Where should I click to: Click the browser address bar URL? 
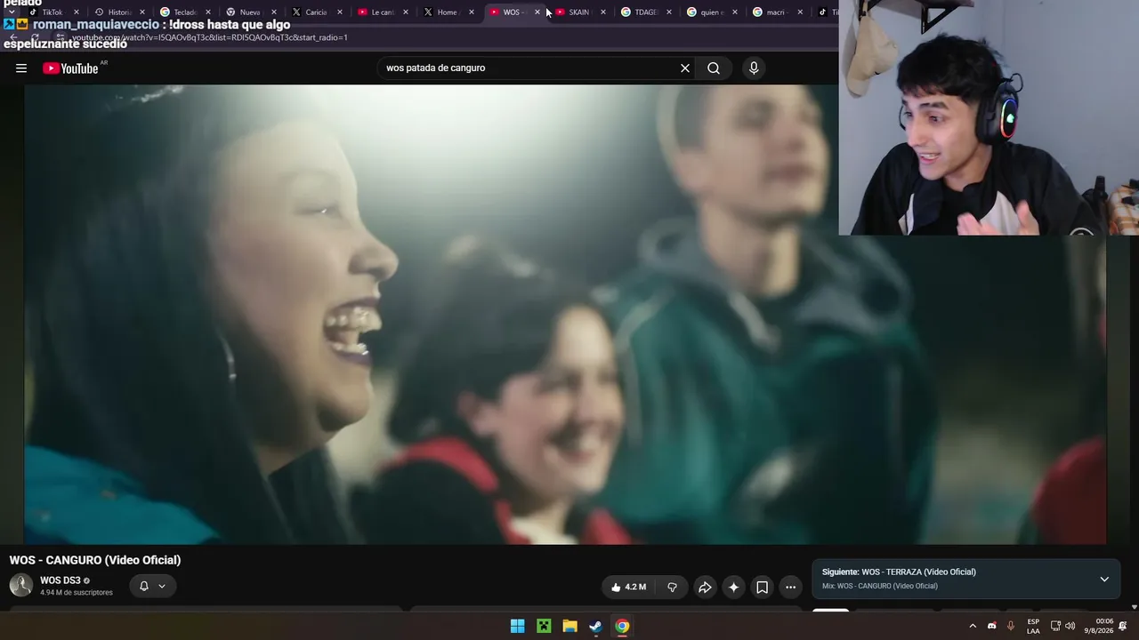coord(209,38)
